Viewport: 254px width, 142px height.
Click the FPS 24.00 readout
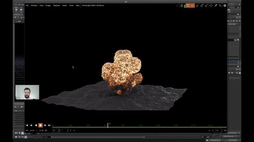[x=30, y=131]
